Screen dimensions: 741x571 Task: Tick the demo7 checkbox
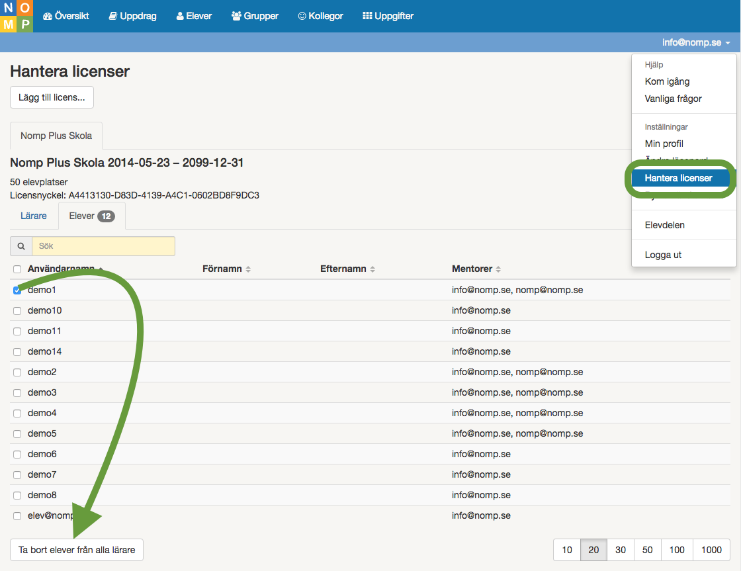(x=17, y=475)
